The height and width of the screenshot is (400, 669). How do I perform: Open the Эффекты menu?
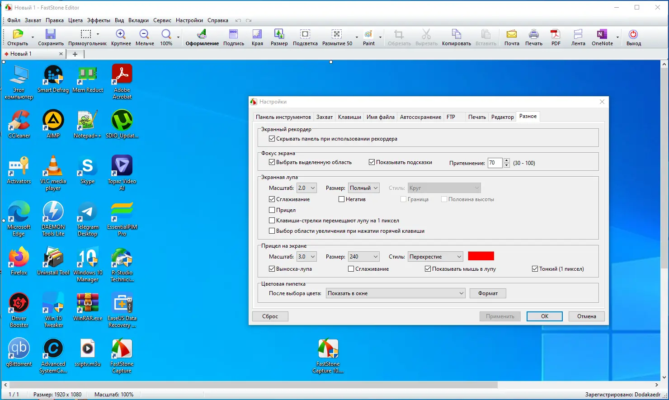[x=99, y=20]
